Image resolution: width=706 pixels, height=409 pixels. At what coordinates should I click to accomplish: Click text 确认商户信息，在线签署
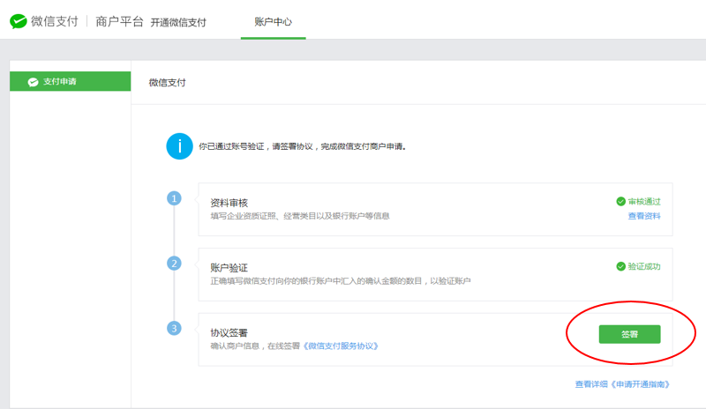point(255,346)
